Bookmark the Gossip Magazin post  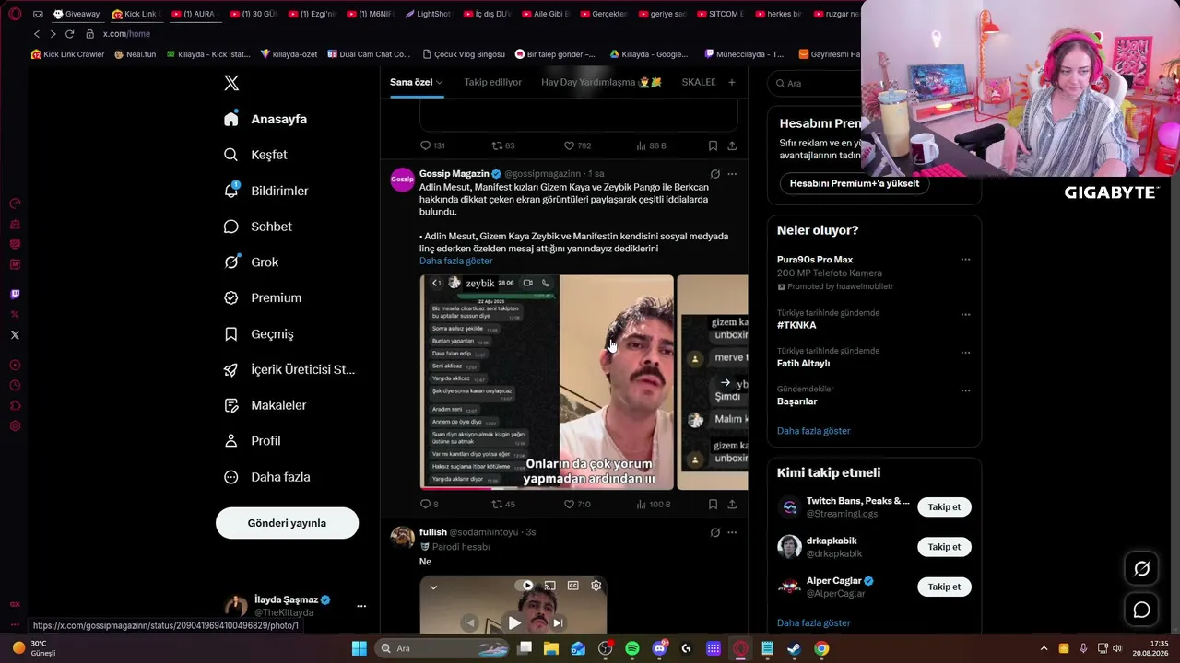coord(713,505)
